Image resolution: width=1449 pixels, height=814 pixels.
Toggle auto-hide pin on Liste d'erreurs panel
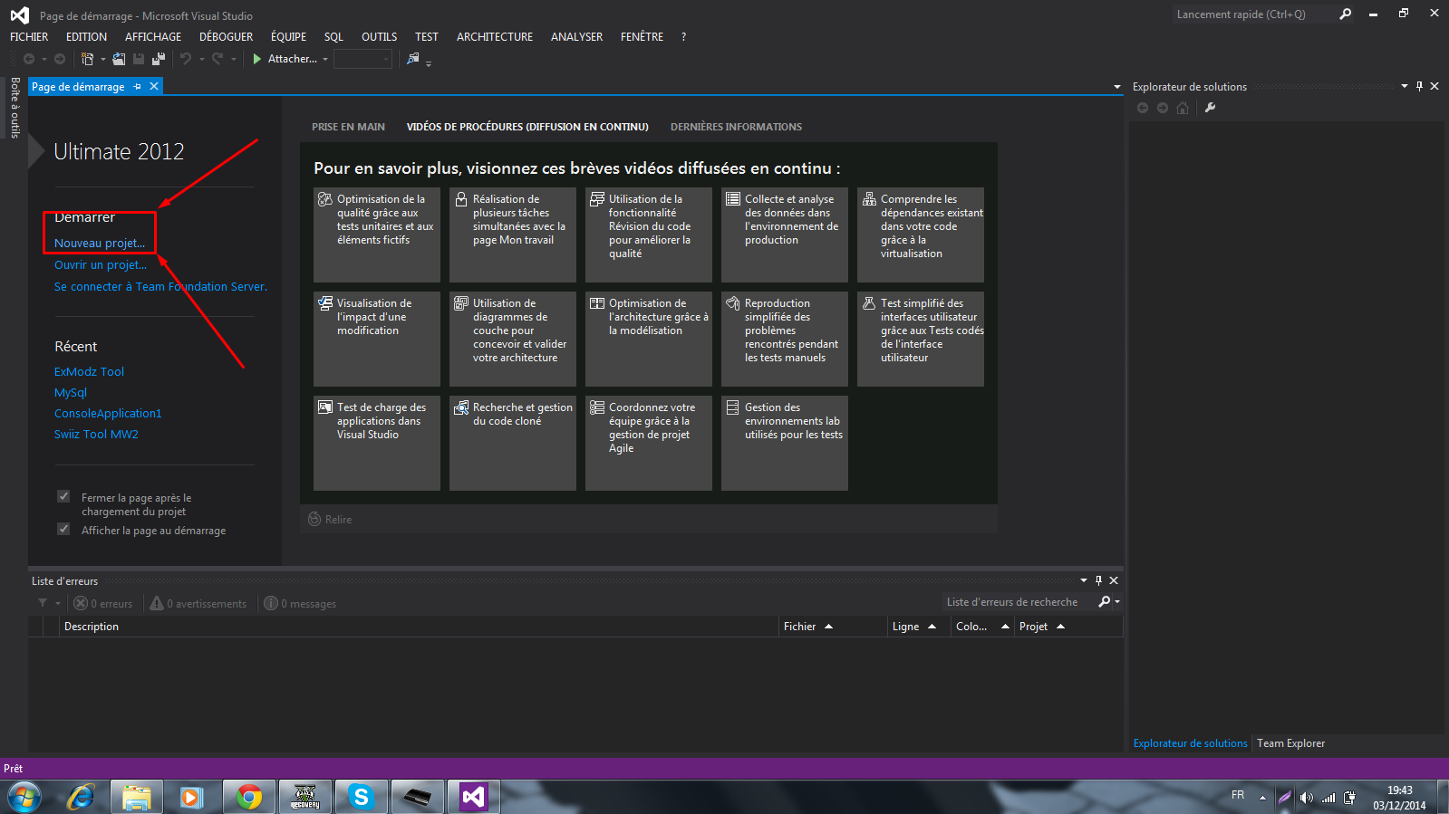[x=1098, y=580]
